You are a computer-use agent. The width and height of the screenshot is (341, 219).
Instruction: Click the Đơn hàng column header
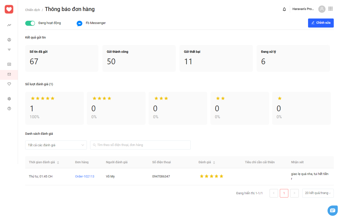pos(82,162)
